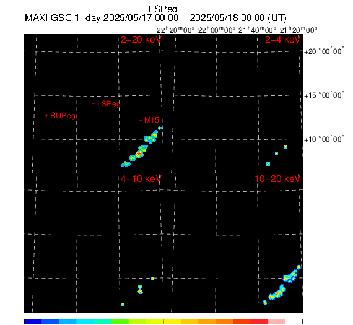Select the 2-4 keV panel label
Viewport: 353px width, 325px height.
[282, 40]
